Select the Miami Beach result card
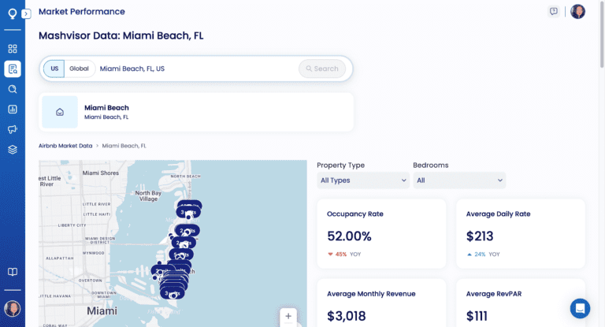This screenshot has height=327, width=605. pyautogui.click(x=196, y=112)
